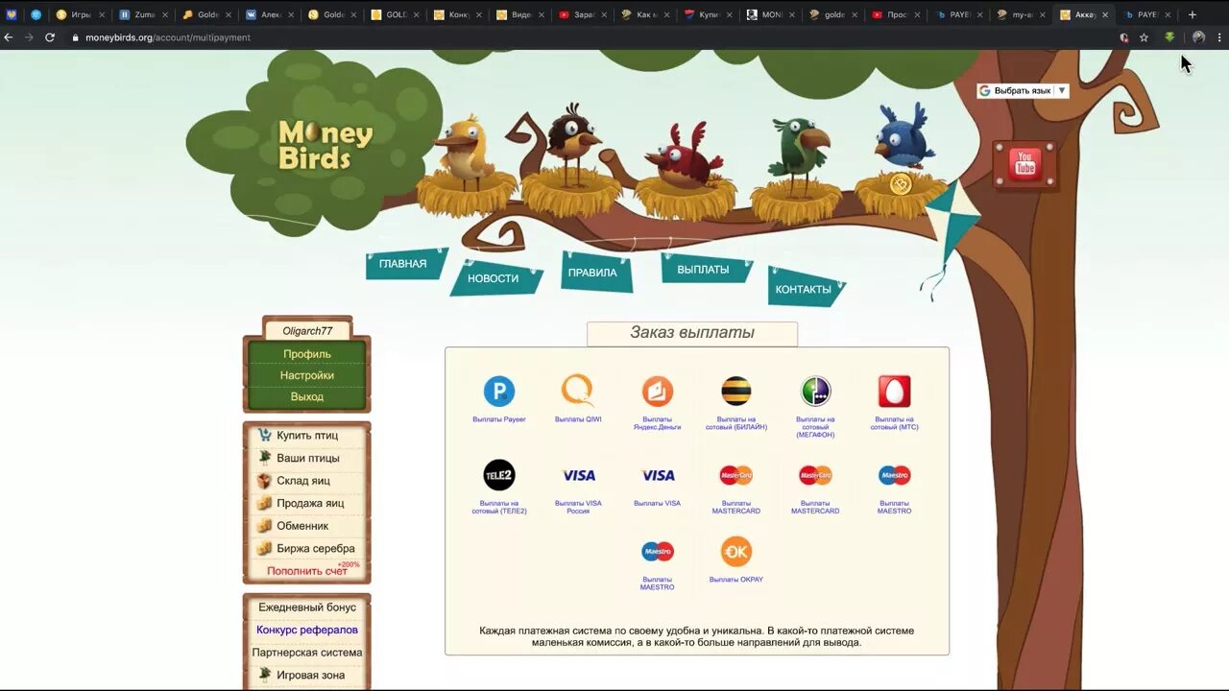Click the icon beside Продажа яиц
1229x691 pixels.
264,503
